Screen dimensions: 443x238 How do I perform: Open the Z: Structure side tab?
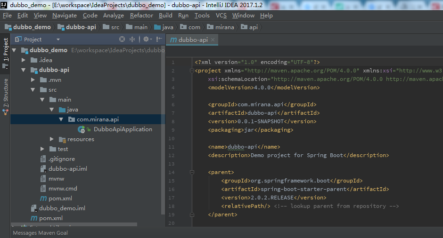[5, 96]
